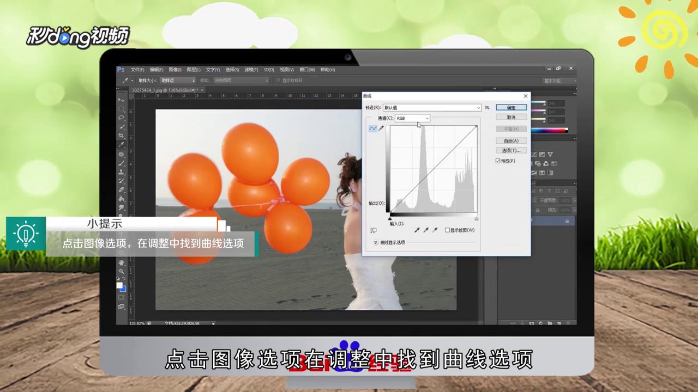
Task: Open the 视图(V) menu
Action: point(287,70)
